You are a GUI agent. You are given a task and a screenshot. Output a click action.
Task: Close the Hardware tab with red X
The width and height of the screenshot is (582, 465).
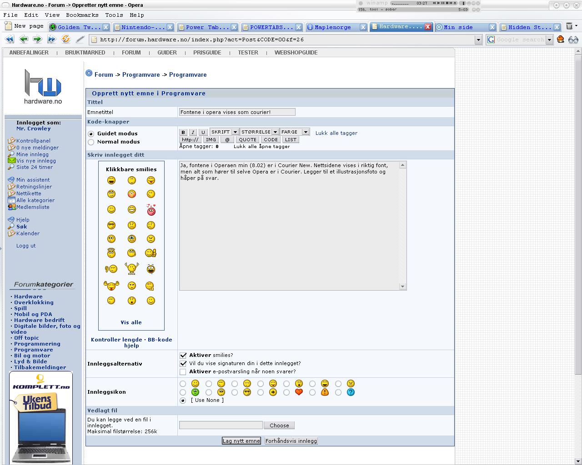pyautogui.click(x=428, y=27)
